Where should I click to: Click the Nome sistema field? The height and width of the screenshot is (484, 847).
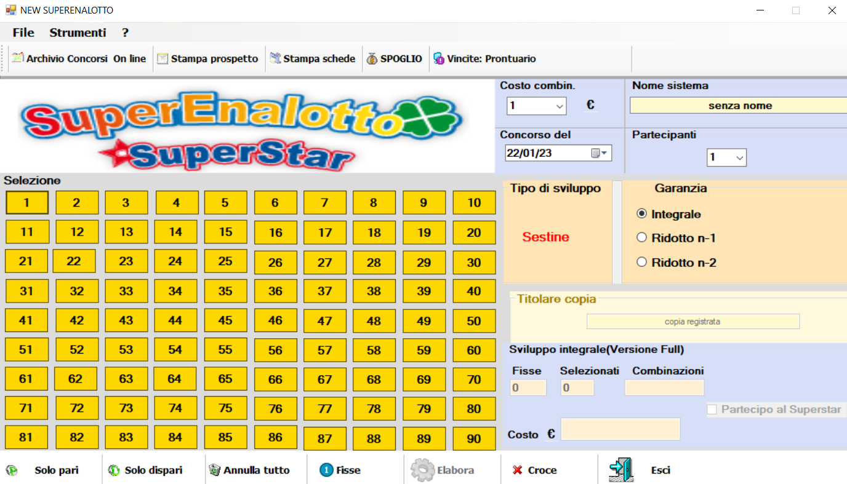pos(738,106)
